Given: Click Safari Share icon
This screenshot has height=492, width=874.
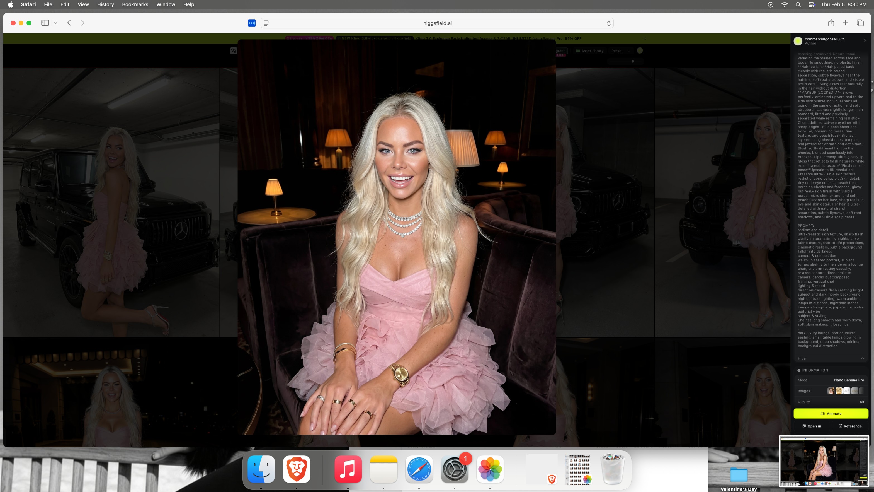Looking at the screenshot, I should pos(831,23).
